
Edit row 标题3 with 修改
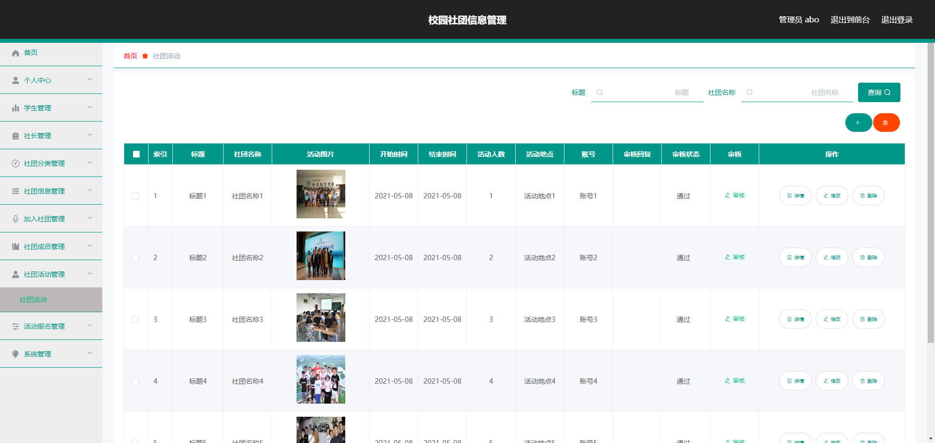click(832, 319)
